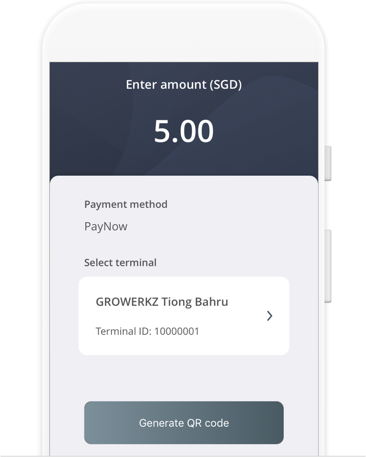
Task: Click the Payment method label
Action: tap(126, 205)
